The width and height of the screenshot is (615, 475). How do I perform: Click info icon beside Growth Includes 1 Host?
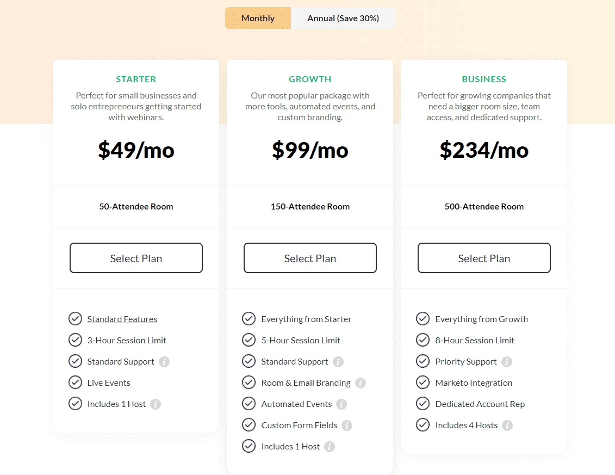330,446
